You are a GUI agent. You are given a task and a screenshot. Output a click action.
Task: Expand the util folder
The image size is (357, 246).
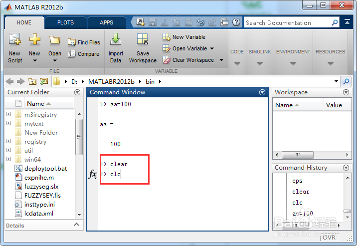[8, 150]
